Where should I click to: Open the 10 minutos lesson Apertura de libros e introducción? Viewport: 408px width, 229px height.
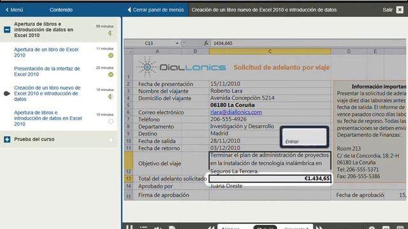click(x=48, y=118)
